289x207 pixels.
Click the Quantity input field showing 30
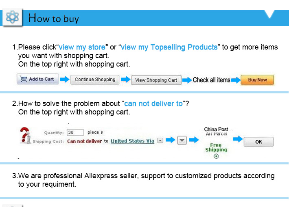tap(75, 132)
